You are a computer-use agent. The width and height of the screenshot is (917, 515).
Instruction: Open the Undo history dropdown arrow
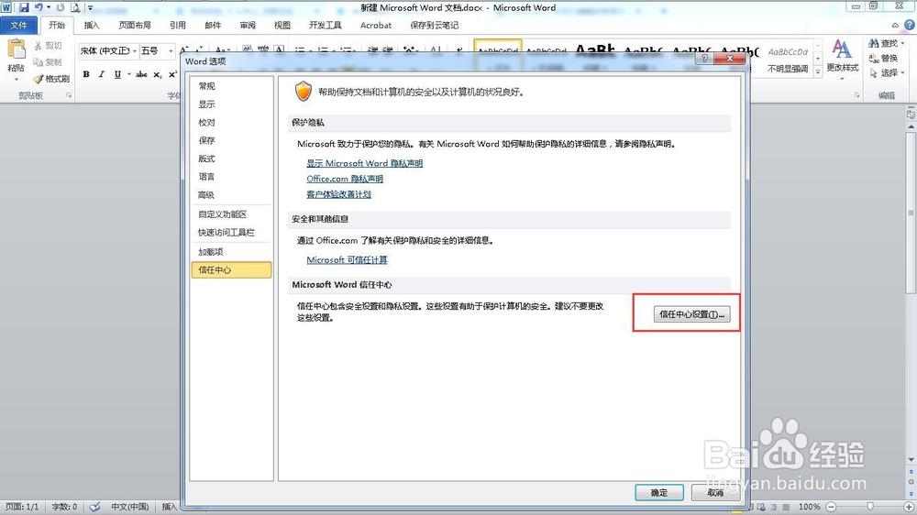click(48, 8)
